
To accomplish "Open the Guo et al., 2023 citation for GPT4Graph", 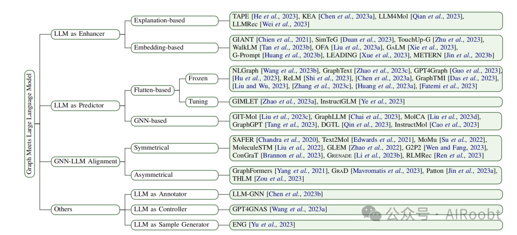I will (475, 71).
